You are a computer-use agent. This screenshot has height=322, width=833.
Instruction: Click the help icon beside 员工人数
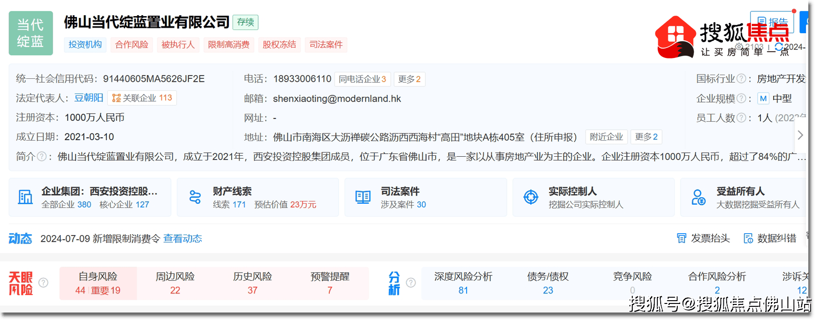tap(740, 118)
